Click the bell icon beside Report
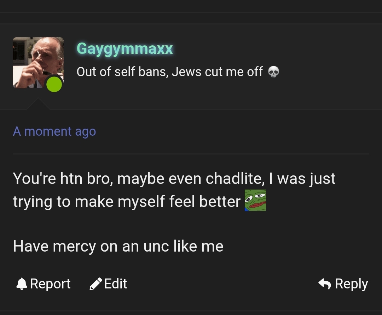Image resolution: width=382 pixels, height=315 pixels. 22,284
